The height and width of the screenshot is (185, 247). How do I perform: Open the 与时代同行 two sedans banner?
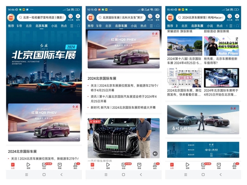point(203,120)
